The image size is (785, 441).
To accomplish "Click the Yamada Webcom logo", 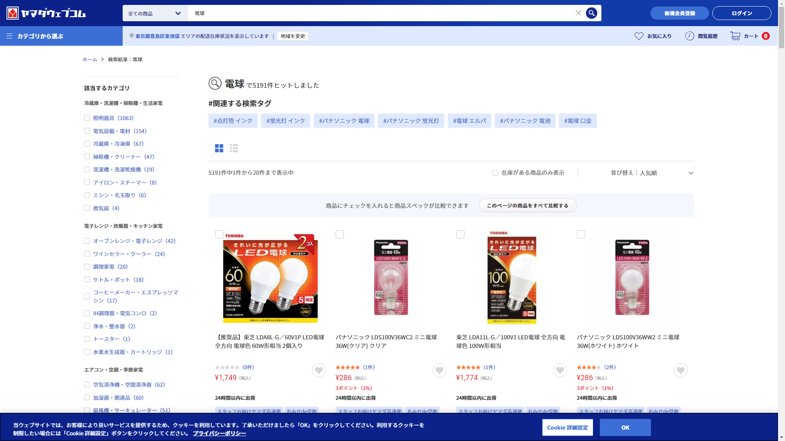I will (46, 13).
